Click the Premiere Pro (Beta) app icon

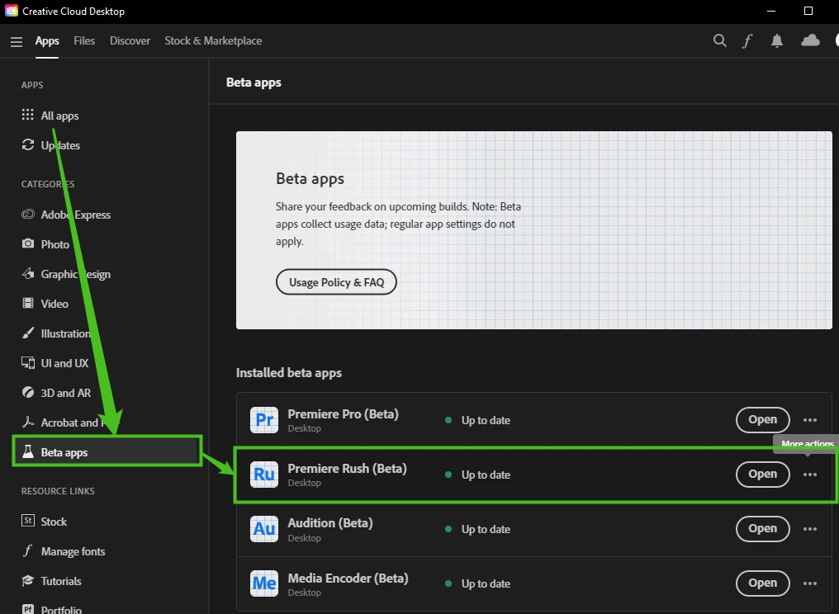point(264,420)
